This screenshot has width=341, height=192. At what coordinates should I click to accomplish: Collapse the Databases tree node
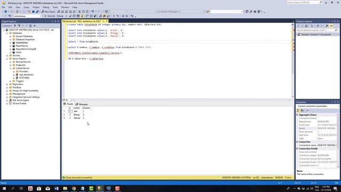pos(7,33)
